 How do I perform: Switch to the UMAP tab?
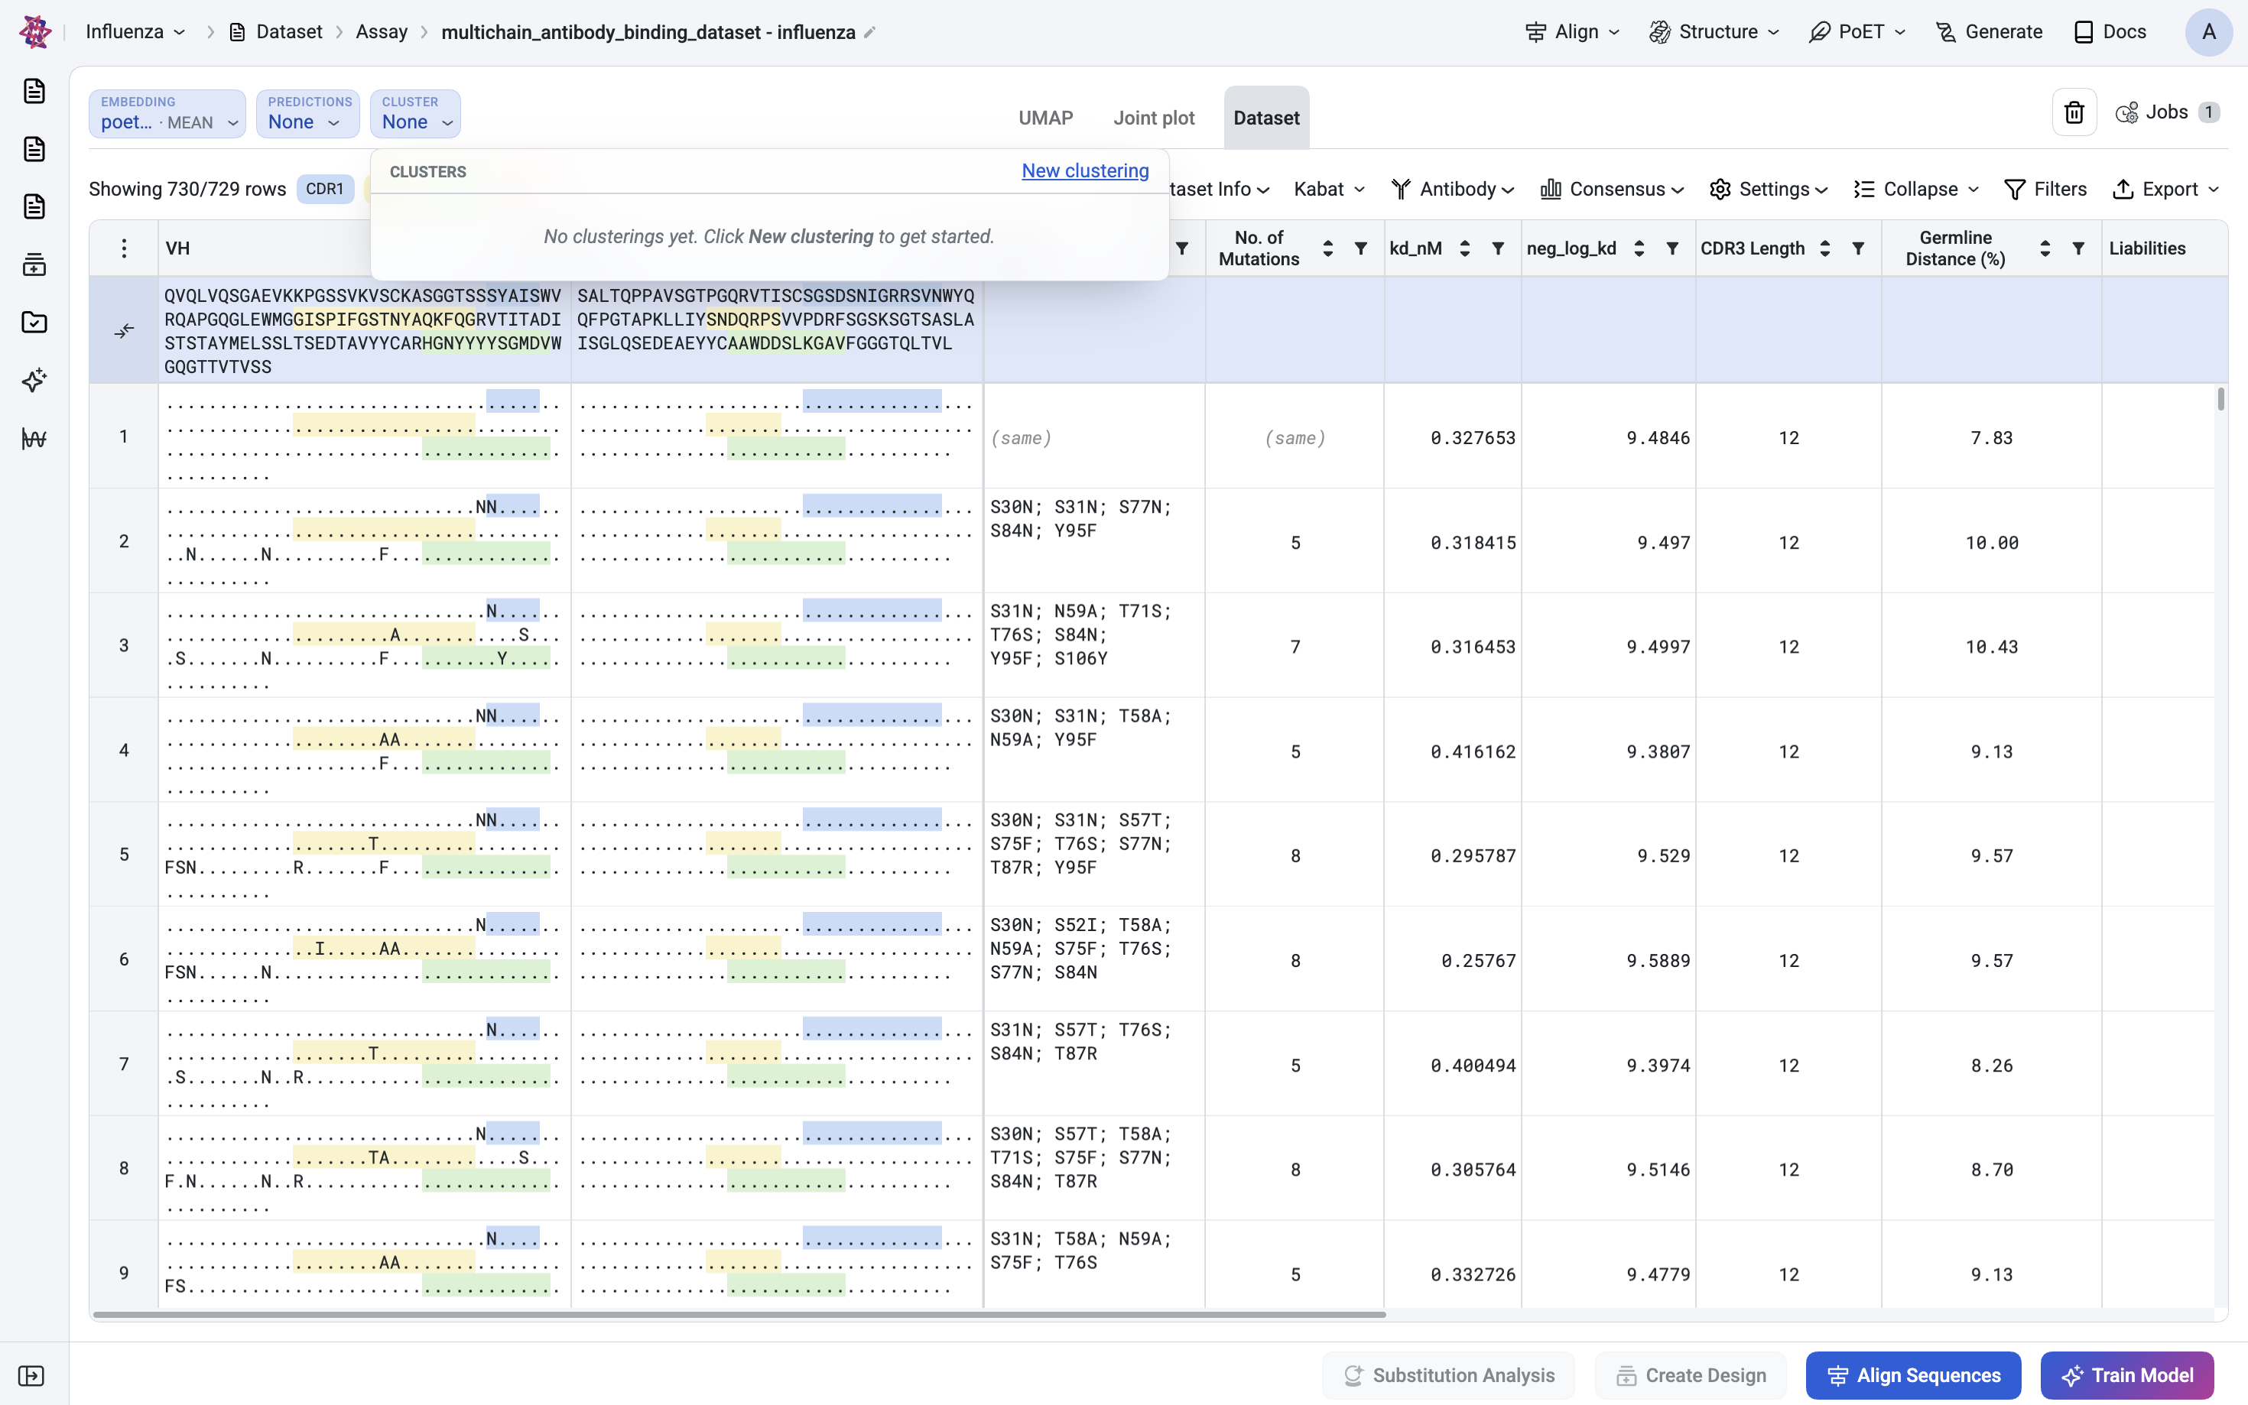(1045, 118)
